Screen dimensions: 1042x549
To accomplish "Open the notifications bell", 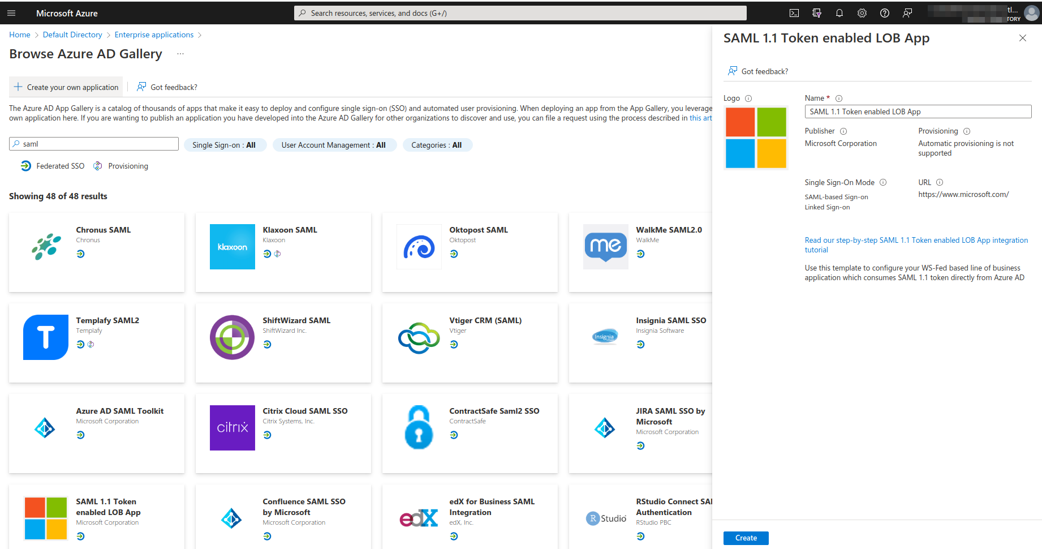I will tap(839, 13).
